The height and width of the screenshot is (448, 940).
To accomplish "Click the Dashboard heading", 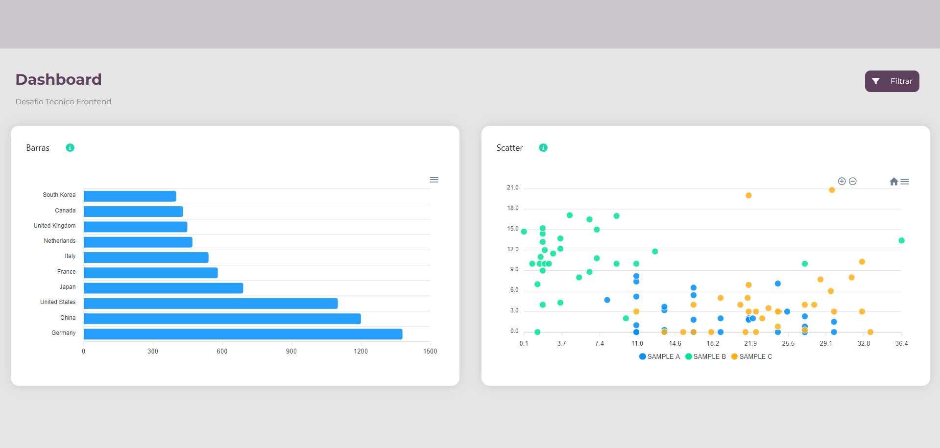I will 58,79.
